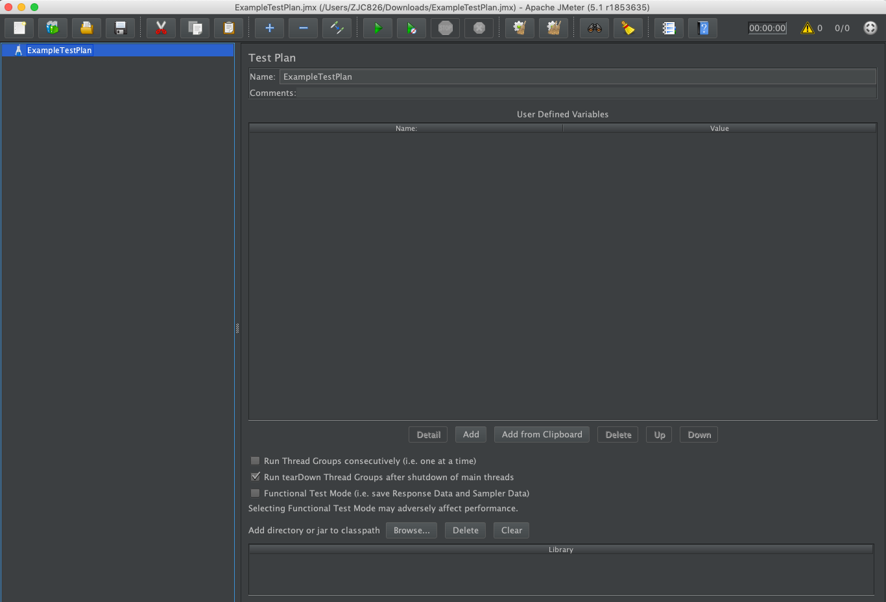Screen dimensions: 886x602
Task: Open Search with the binoculars icon
Action: 595,28
